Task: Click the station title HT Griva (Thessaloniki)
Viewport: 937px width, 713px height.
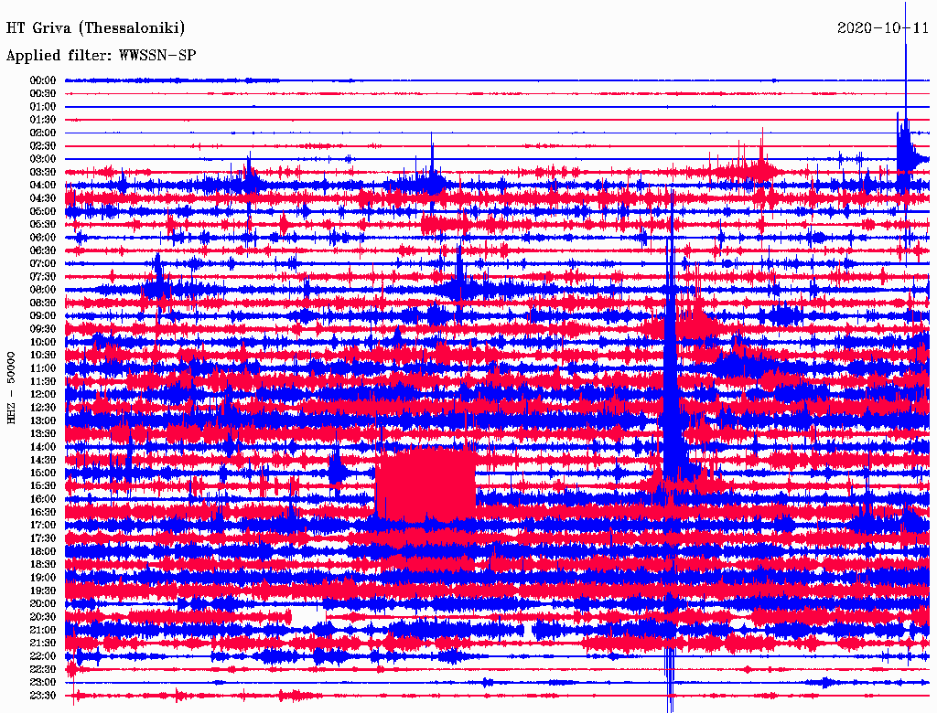Action: pyautogui.click(x=95, y=28)
